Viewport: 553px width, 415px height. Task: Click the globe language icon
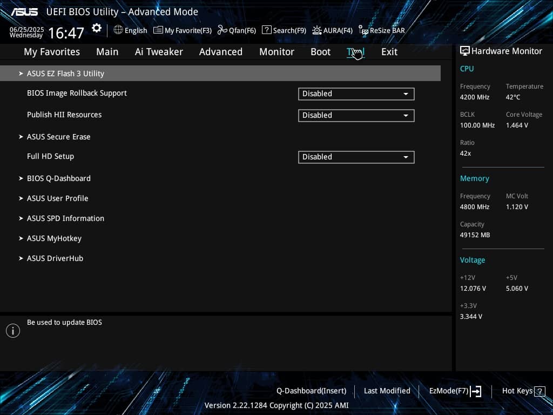coord(118,30)
